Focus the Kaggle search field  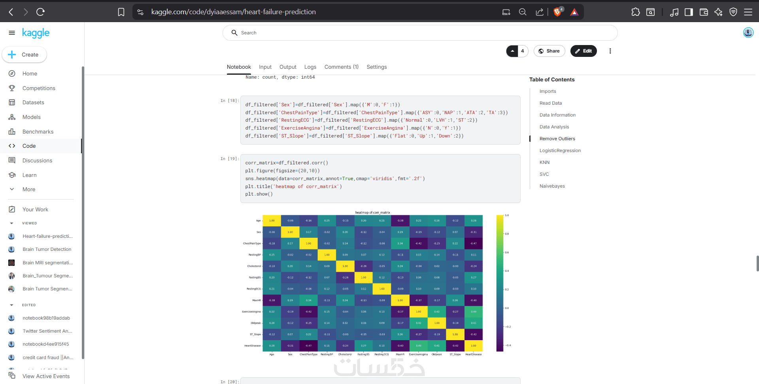420,33
